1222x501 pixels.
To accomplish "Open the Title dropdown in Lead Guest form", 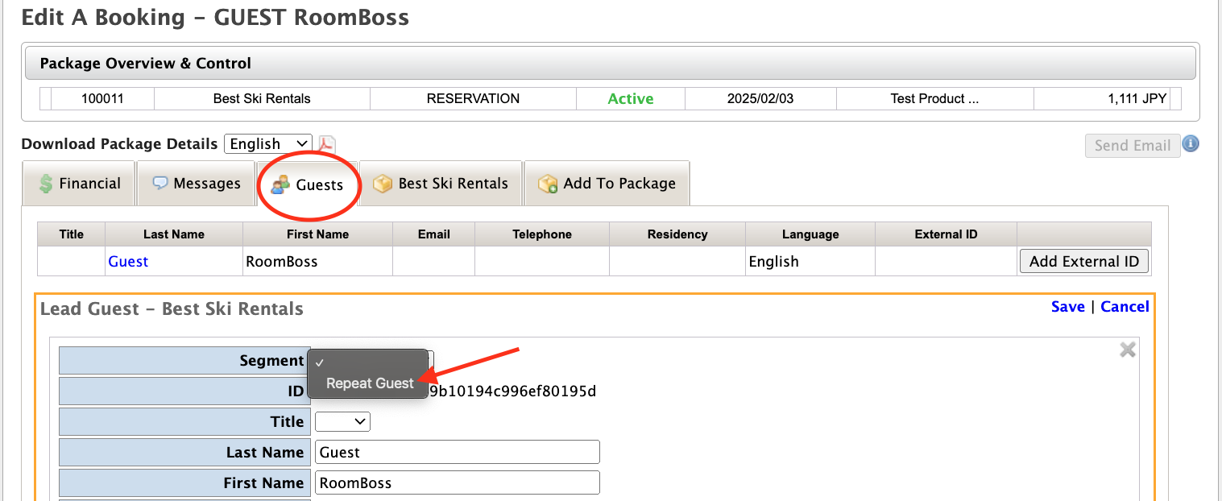I will (x=342, y=421).
